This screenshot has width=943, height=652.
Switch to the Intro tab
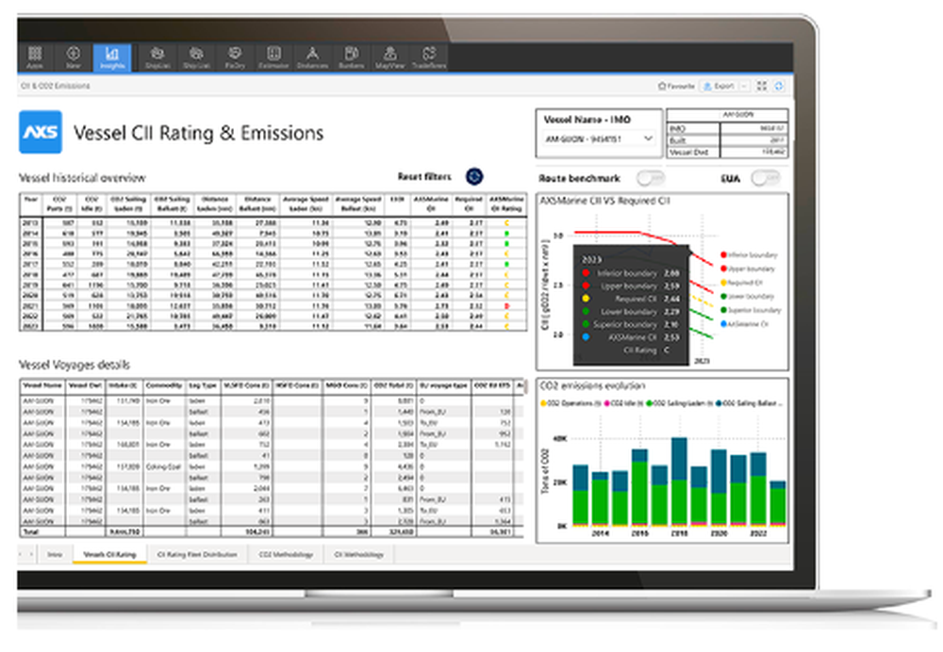[x=55, y=554]
